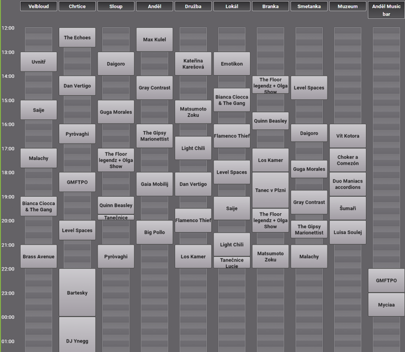Open The Echoes event in Chrtice
Screen dimensions: 405x352
pyautogui.click(x=77, y=38)
